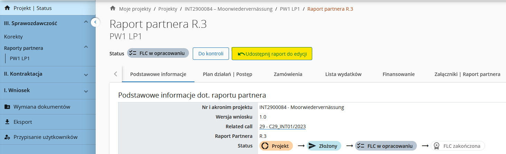Select PW1 LP1 in the sidebar tree
This screenshot has height=154, width=506.
[20, 58]
